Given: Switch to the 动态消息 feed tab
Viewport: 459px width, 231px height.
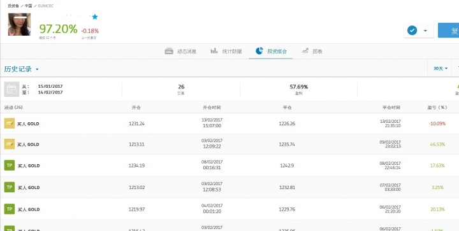Looking at the screenshot, I should click(180, 52).
